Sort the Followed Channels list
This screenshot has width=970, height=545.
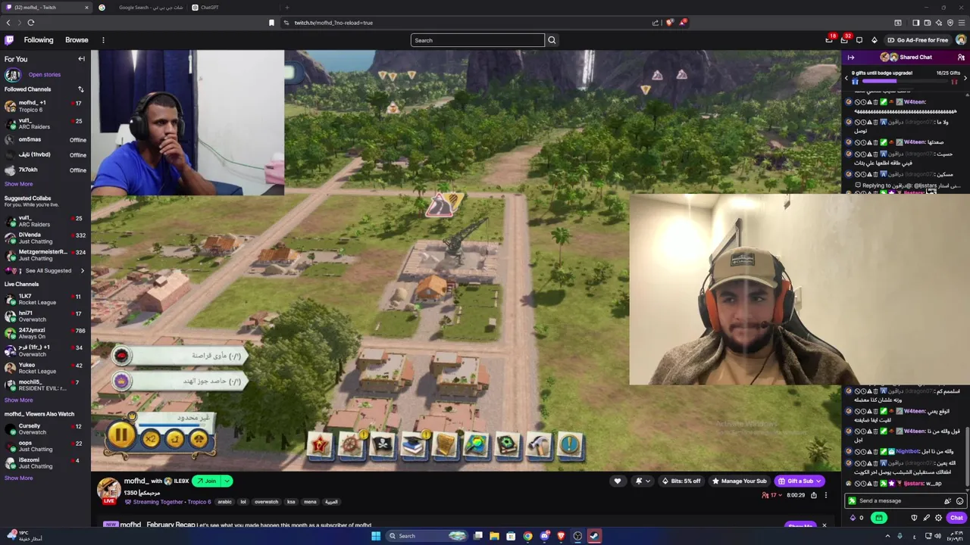click(x=80, y=89)
